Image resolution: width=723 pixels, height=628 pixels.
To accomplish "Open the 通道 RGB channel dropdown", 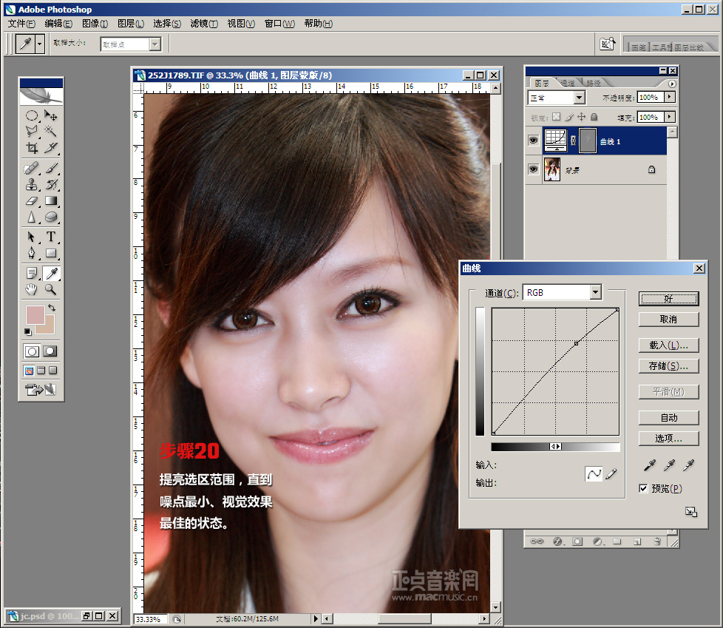I will pos(595,293).
